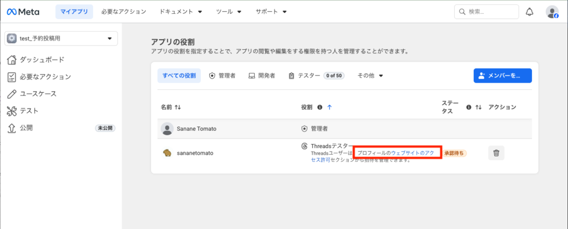Open ダッシュボード in the sidebar
The width and height of the screenshot is (568, 229).
[x=42, y=59]
